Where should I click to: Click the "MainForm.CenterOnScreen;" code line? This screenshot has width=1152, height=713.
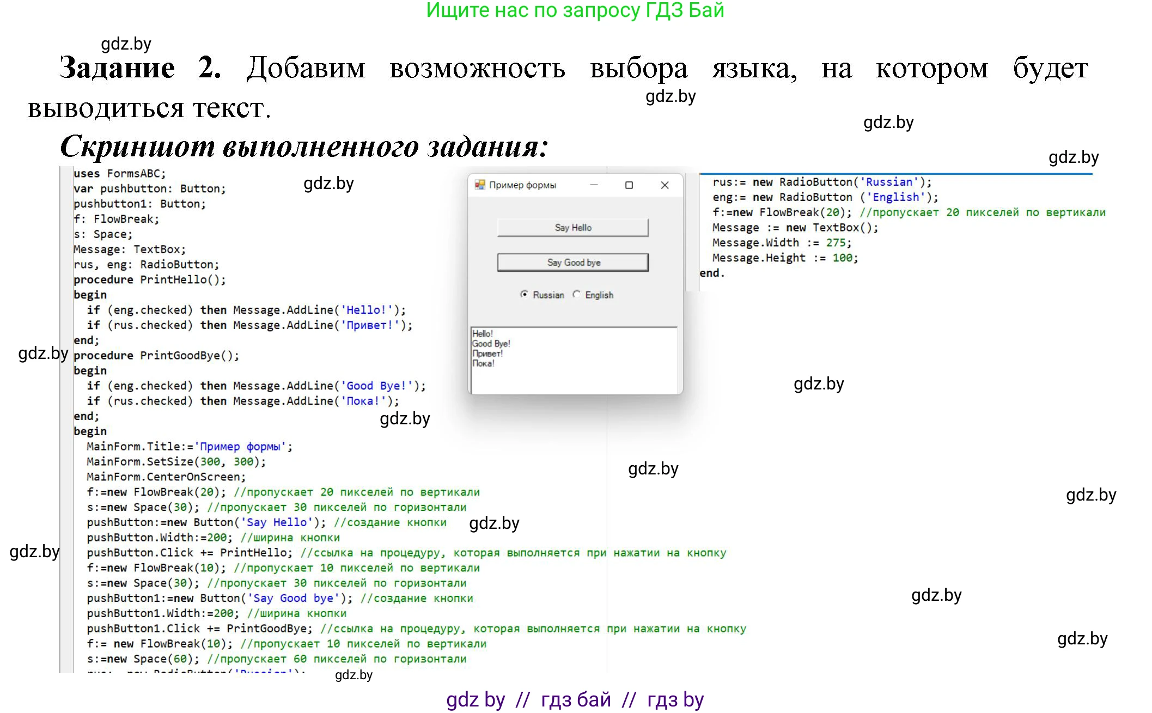[x=166, y=477]
